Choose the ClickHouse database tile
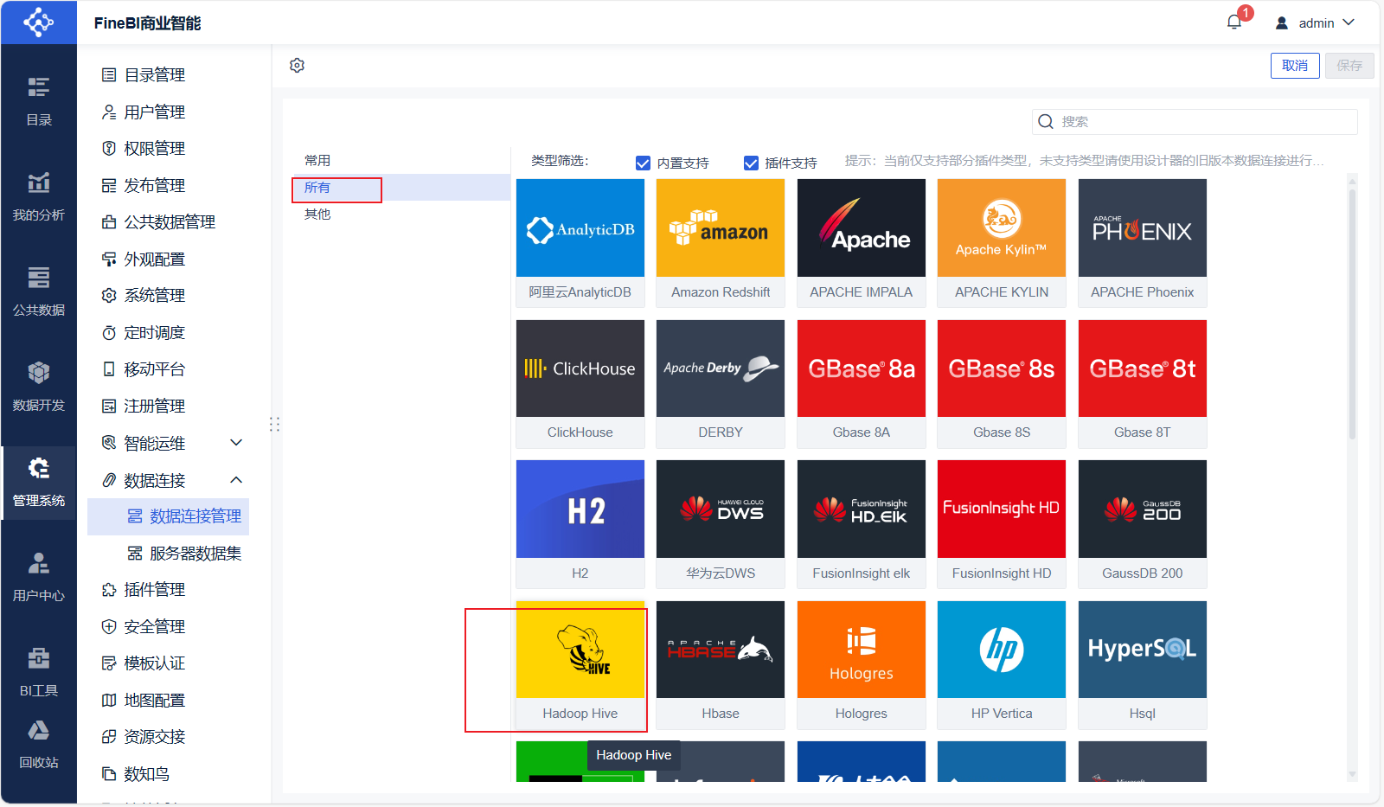The height and width of the screenshot is (807, 1384). point(580,383)
